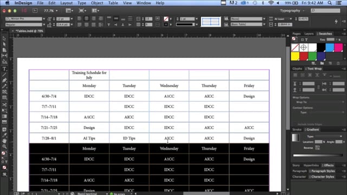Select the Line tool
Image resolution: width=347 pixels, height=195 pixels.
(x=4, y=75)
